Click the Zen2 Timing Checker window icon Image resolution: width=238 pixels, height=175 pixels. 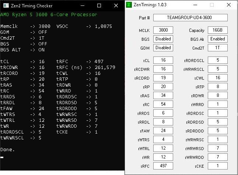click(x=6, y=6)
